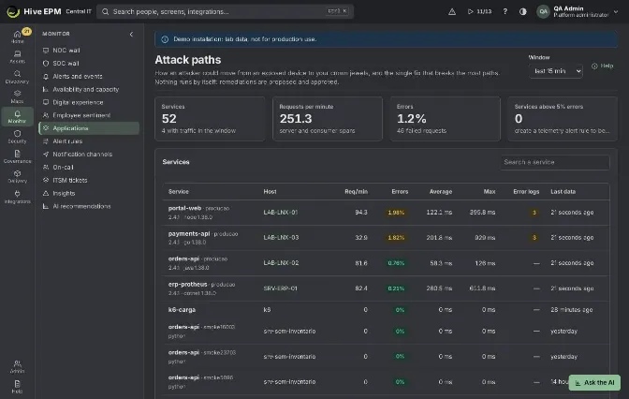Screen dimensions: 629x399
Task: Open the Security shield icon
Action: coord(17,137)
